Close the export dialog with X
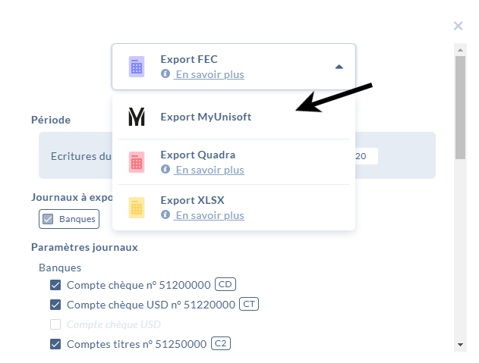479x363 pixels. [x=458, y=26]
